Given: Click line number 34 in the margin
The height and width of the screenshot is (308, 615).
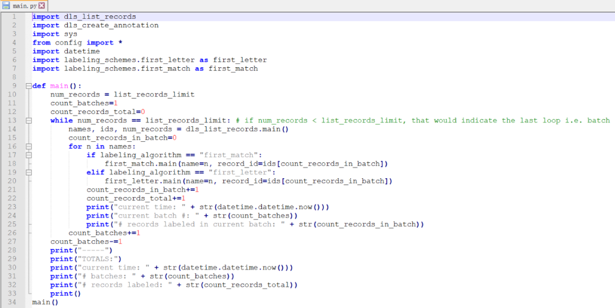Looking at the screenshot, I should (12, 302).
